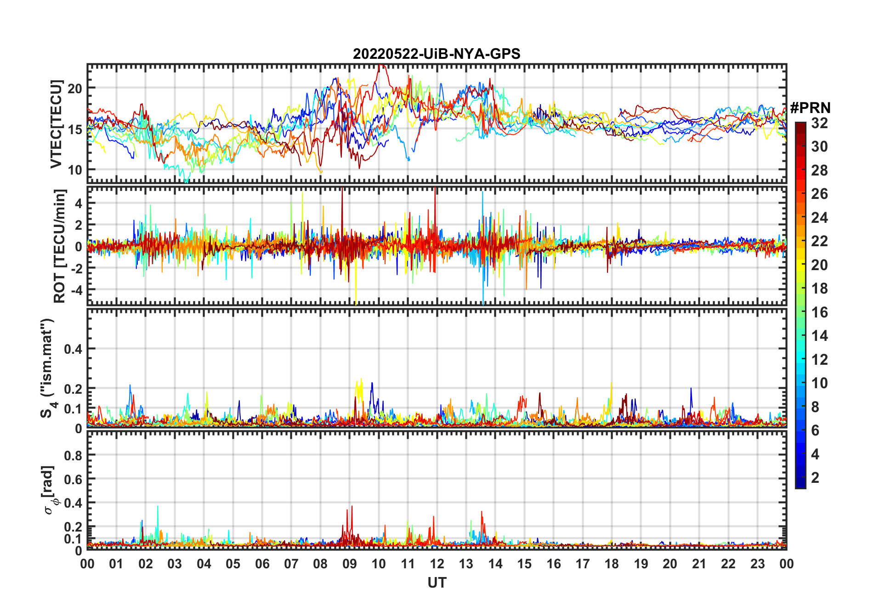The width and height of the screenshot is (874, 611).
Task: Select x-axis hour tick label 17
Action: (583, 564)
